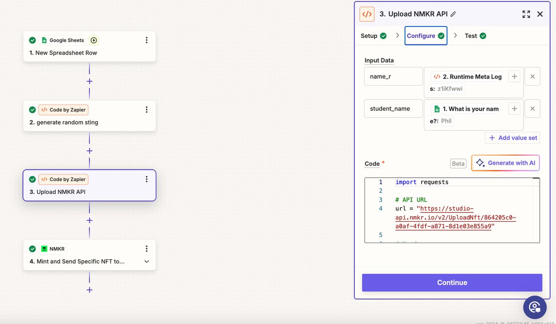Select the 3. Upload NMKR API step card
The height and width of the screenshot is (324, 556).
tap(89, 185)
